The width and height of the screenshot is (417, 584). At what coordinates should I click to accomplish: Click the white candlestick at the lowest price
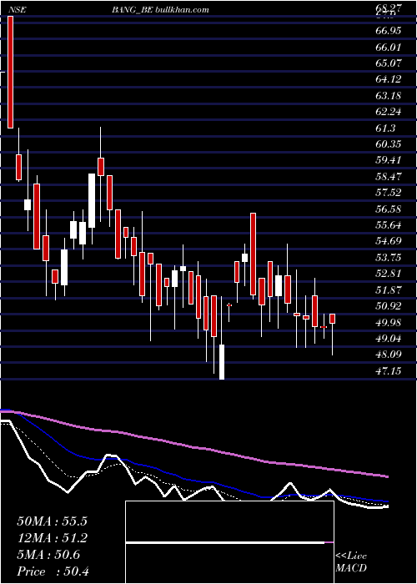coord(222,362)
